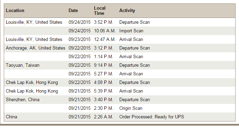Screen dimensions: 239x128
Task: Click the 09/23/2015 date cell
Action: (x=80, y=40)
